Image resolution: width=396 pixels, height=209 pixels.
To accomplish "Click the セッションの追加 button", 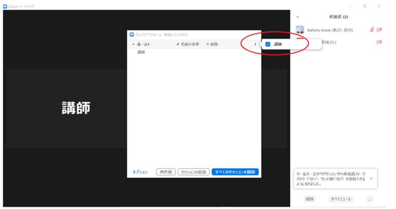I will pos(194,172).
